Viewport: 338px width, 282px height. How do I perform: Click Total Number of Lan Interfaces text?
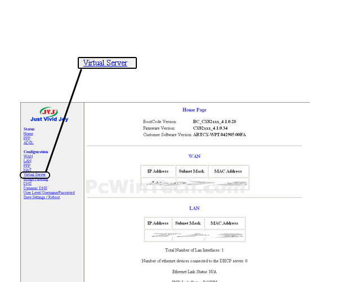194,250
